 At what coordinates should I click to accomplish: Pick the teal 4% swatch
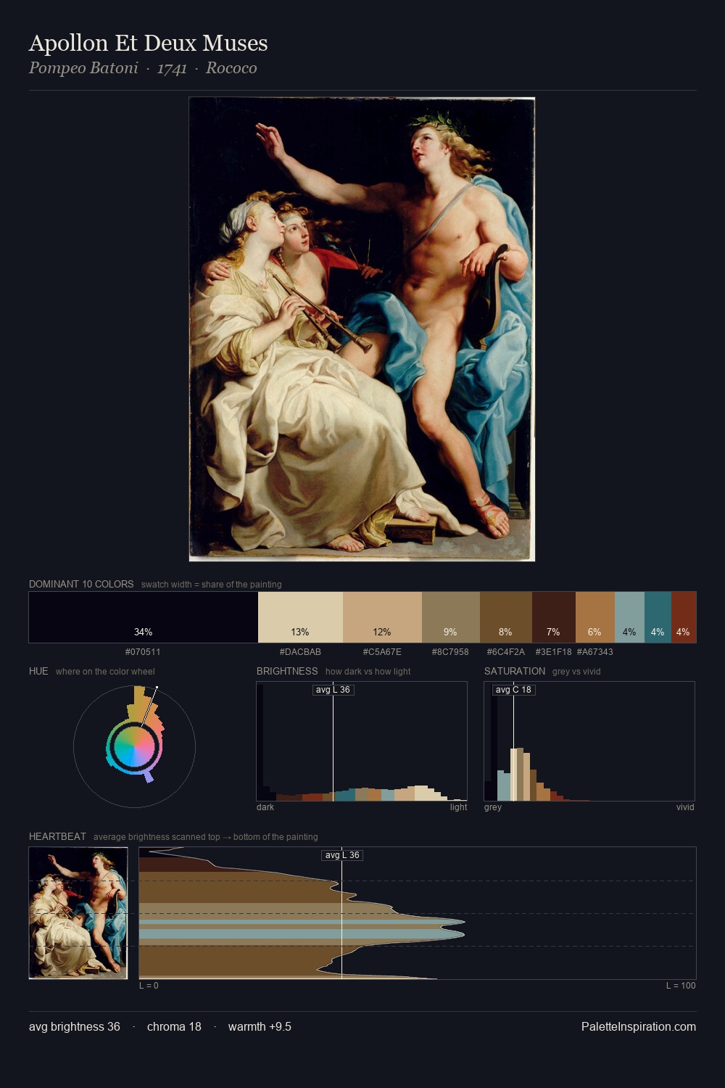click(658, 617)
